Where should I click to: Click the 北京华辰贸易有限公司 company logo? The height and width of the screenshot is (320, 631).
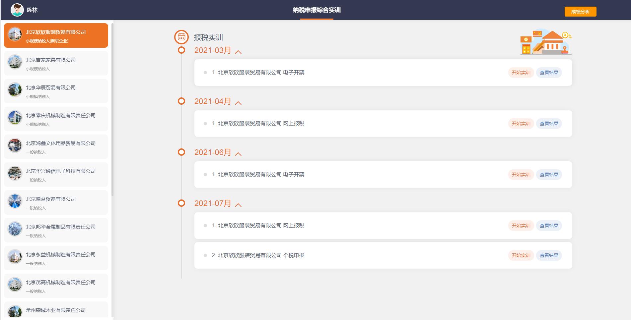click(x=15, y=90)
